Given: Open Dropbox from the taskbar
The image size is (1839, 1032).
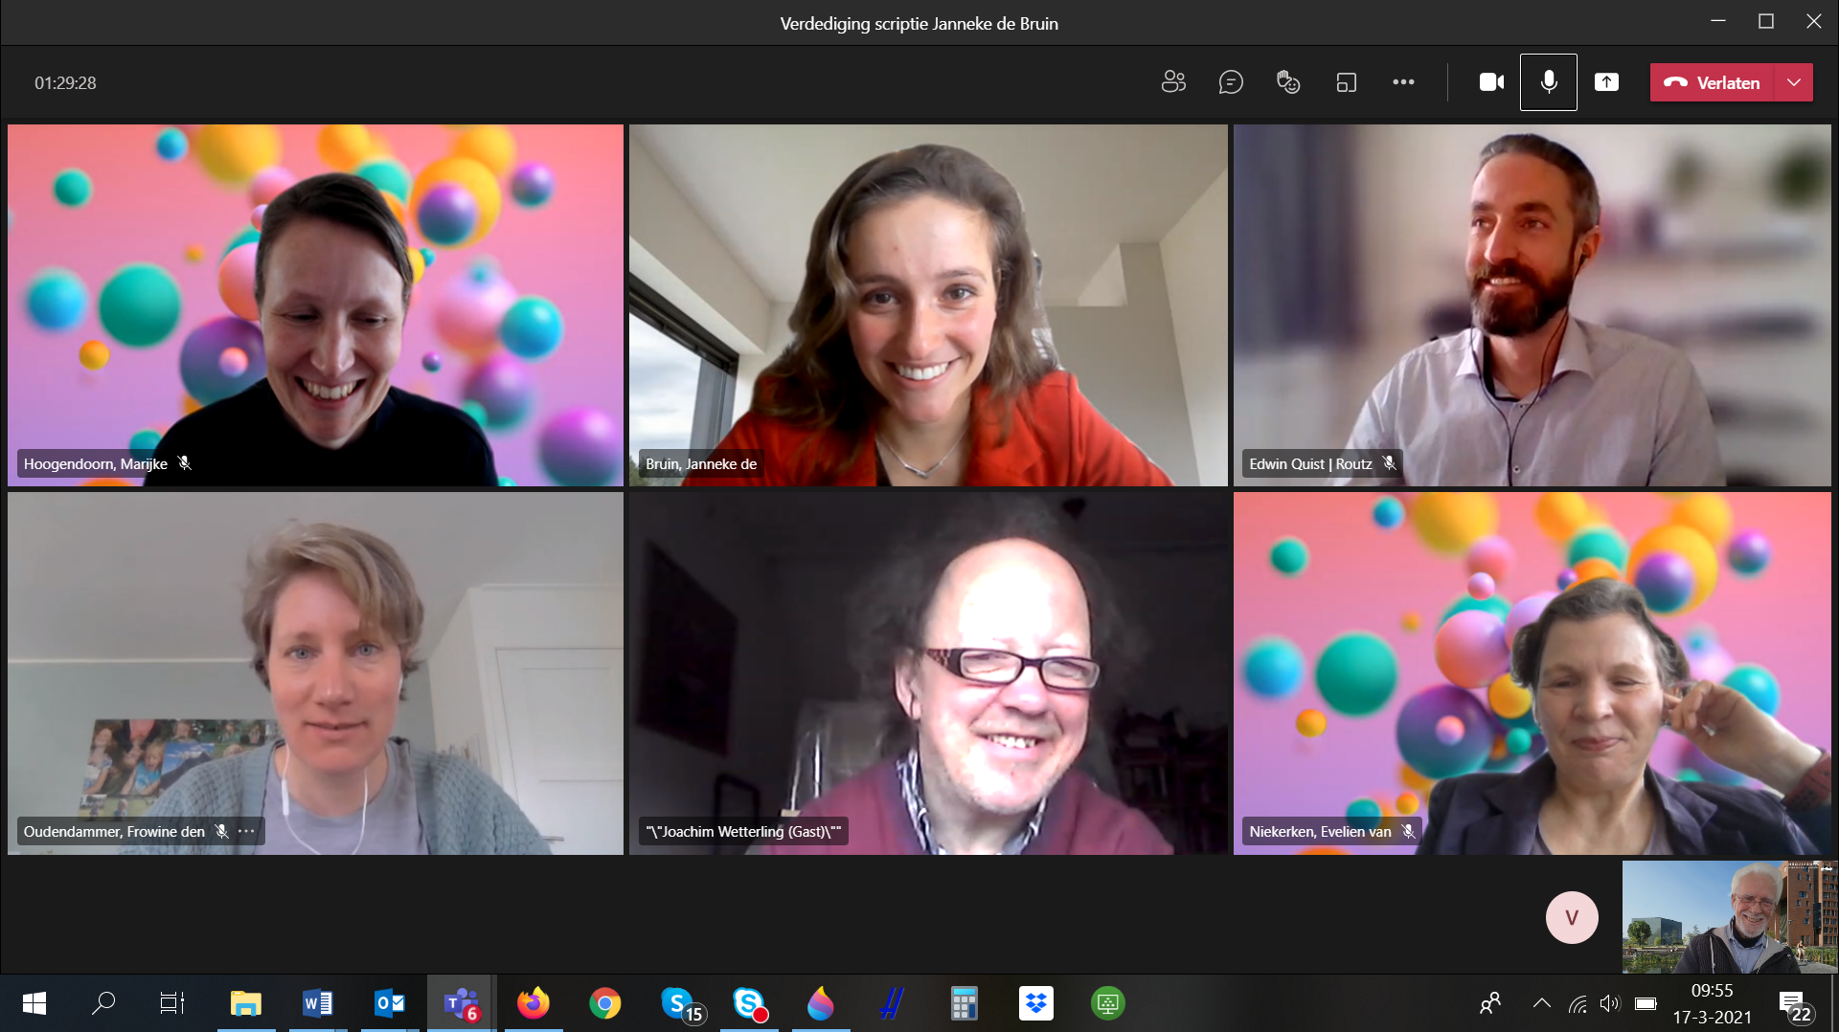Looking at the screenshot, I should tap(1036, 1002).
